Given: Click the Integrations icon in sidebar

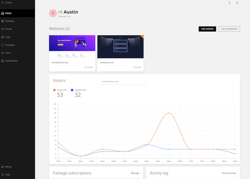Looking at the screenshot, I should coord(3,61).
